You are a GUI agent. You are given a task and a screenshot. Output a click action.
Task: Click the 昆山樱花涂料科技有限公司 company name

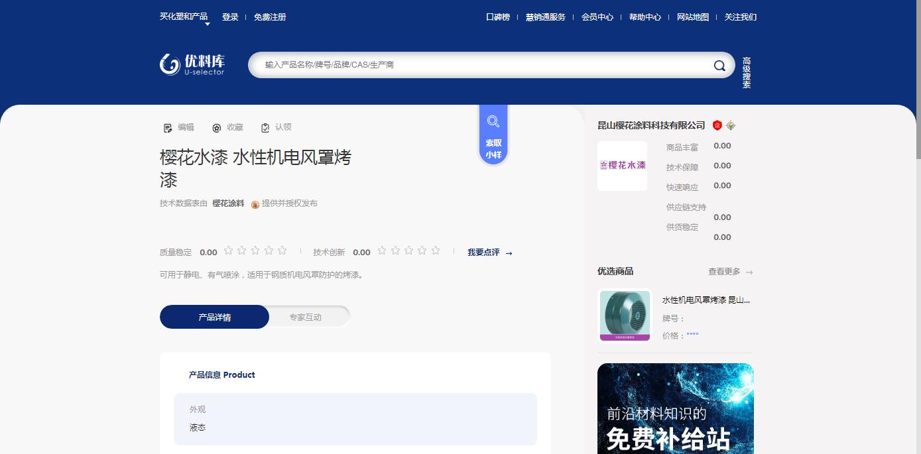[651, 125]
